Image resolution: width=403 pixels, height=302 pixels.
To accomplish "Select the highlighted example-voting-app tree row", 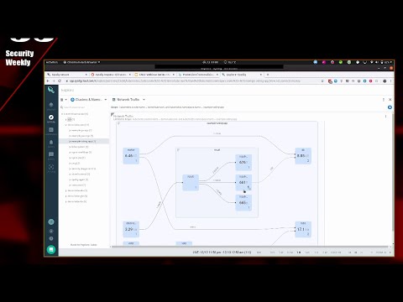I will click(x=84, y=141).
